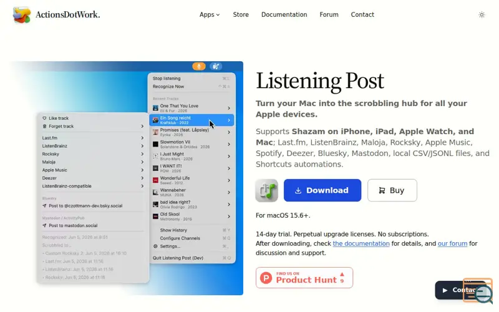The height and width of the screenshot is (312, 499).
Task: Expand the Maloja submenu chevron
Action: [142, 162]
